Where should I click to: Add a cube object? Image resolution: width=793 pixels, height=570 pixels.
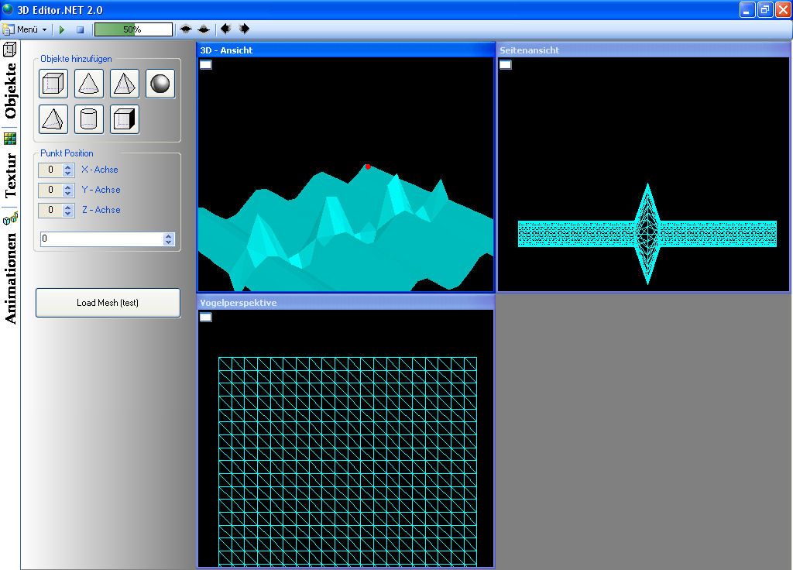tap(53, 84)
